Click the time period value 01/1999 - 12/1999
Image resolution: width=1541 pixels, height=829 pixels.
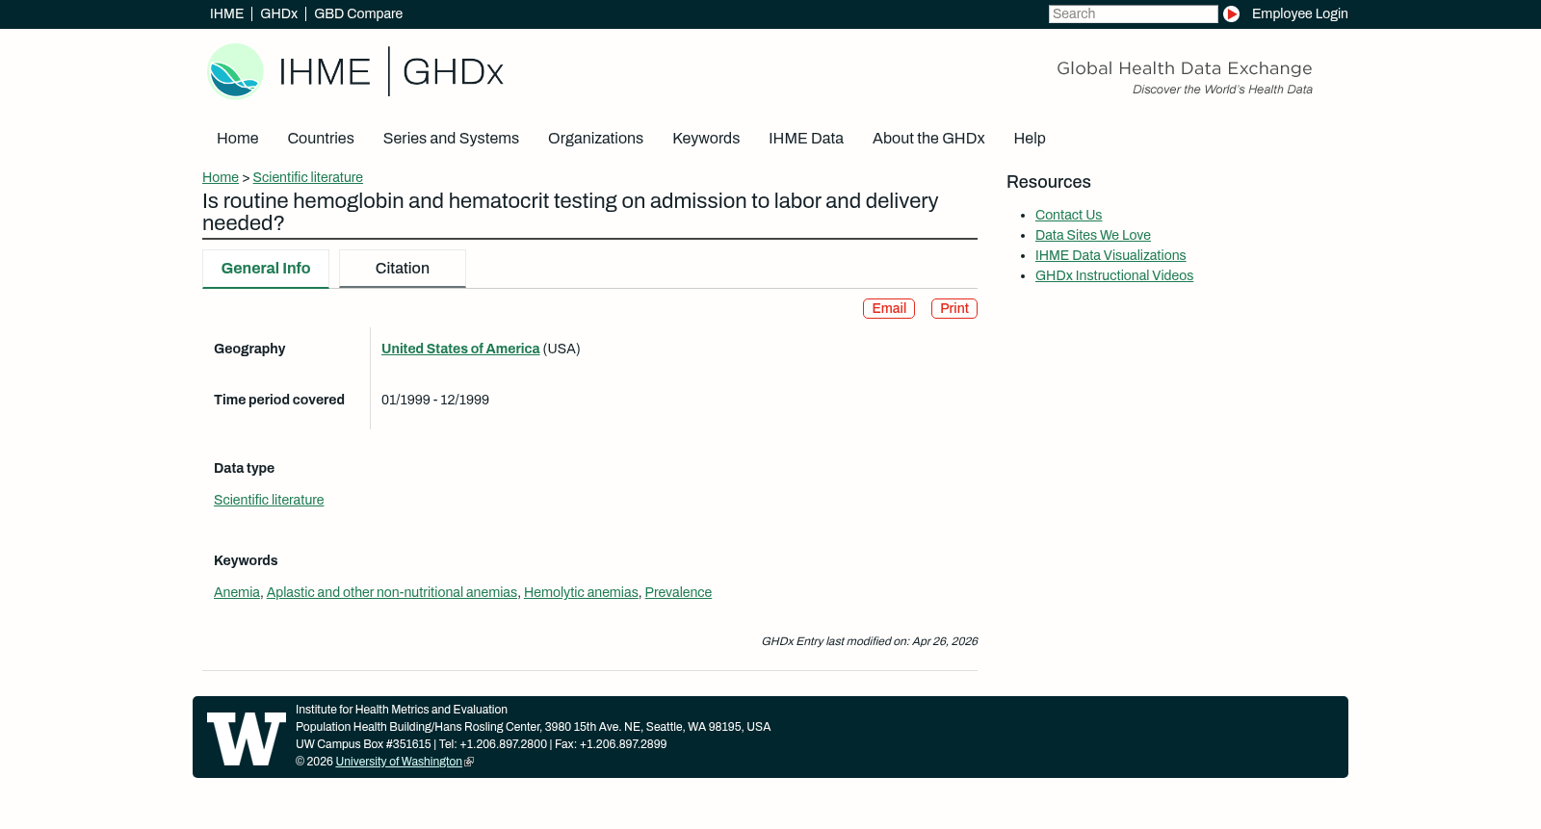435,400
